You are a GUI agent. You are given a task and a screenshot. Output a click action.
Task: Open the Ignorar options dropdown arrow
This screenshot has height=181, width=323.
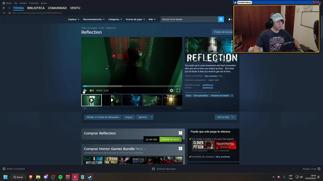point(151,117)
